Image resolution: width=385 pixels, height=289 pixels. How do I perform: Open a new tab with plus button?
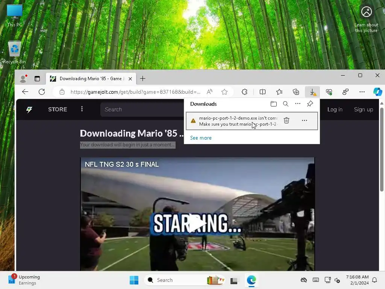(142, 79)
